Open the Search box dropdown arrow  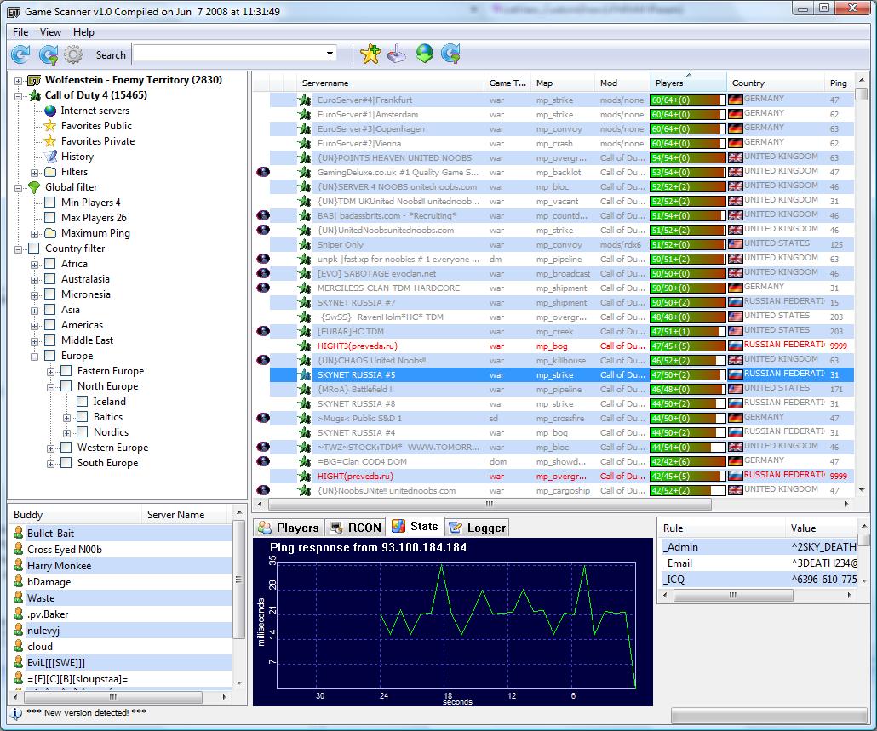(x=330, y=54)
